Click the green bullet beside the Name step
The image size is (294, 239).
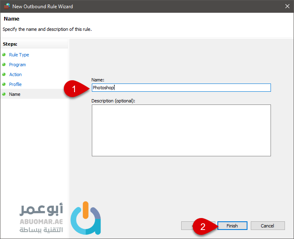pos(4,94)
